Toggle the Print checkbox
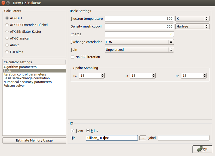Screen dimensions: 215x156 click(x=88, y=131)
